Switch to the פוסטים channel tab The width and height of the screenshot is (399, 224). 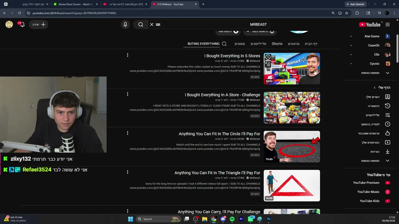click(240, 44)
